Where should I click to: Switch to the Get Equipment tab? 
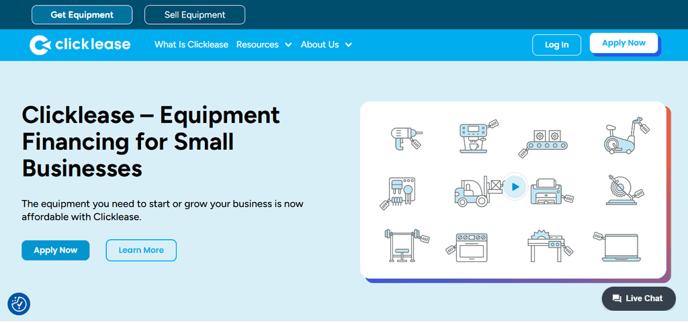coord(82,15)
